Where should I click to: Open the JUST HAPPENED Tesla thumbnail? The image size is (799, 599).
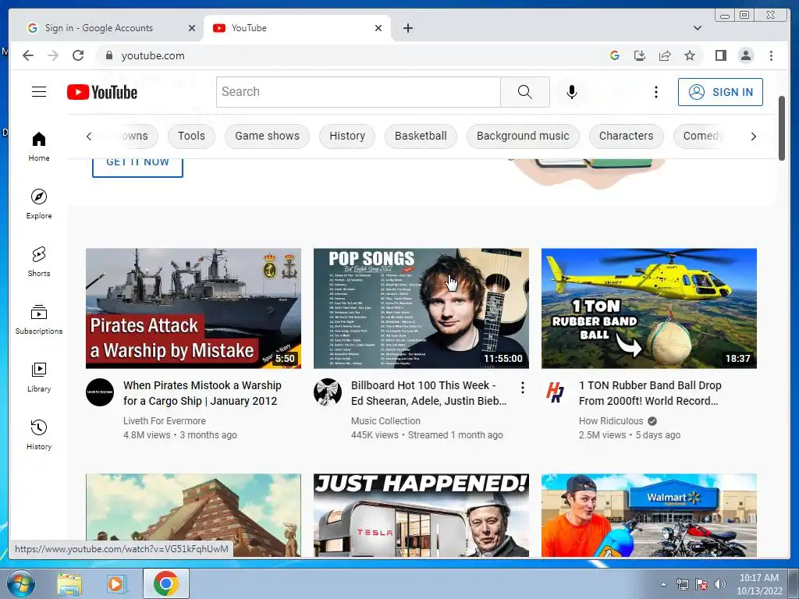(x=421, y=515)
